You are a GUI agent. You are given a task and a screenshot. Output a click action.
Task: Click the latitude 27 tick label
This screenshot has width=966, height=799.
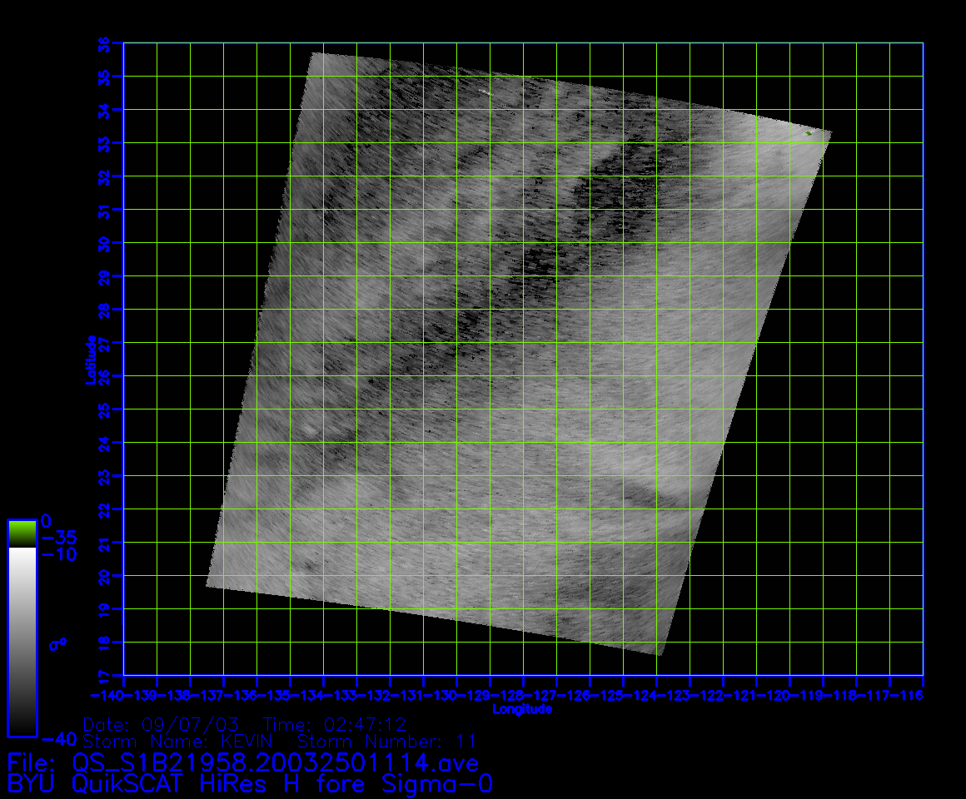103,343
